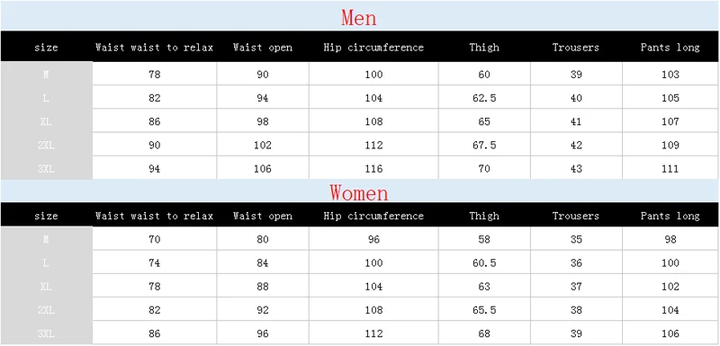Select Women's 3XL size row label
Screen dimensions: 720x346
[x=46, y=333]
